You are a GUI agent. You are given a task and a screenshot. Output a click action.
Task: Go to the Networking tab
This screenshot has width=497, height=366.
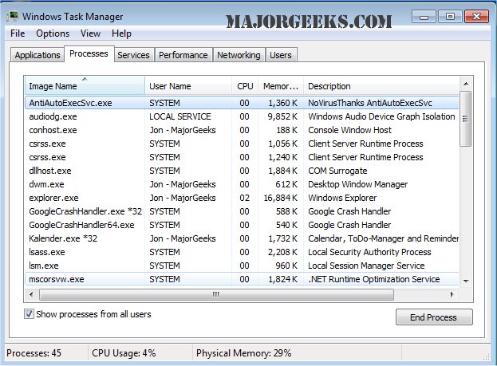[x=239, y=55]
